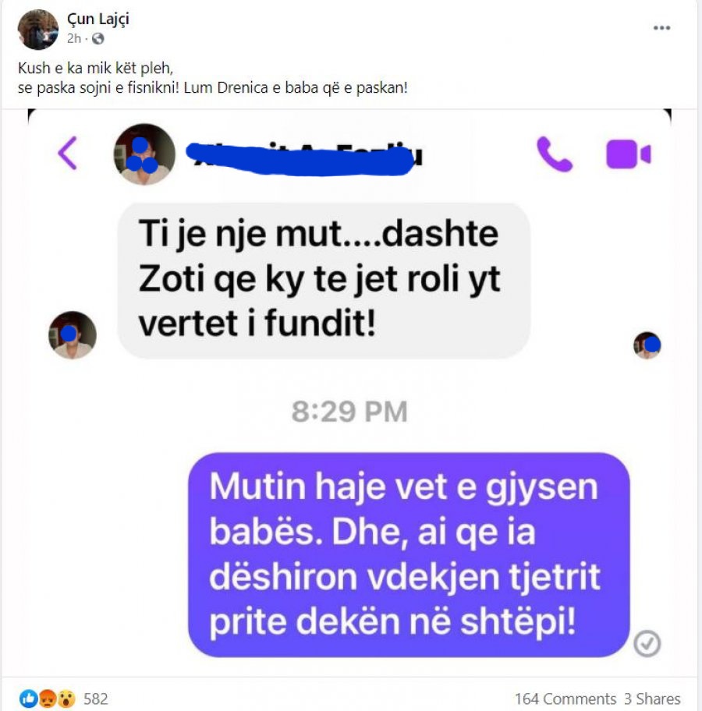Select the purple reply starting 'Mutin haje'
Viewport: 702px width, 711px height.
tap(409, 554)
